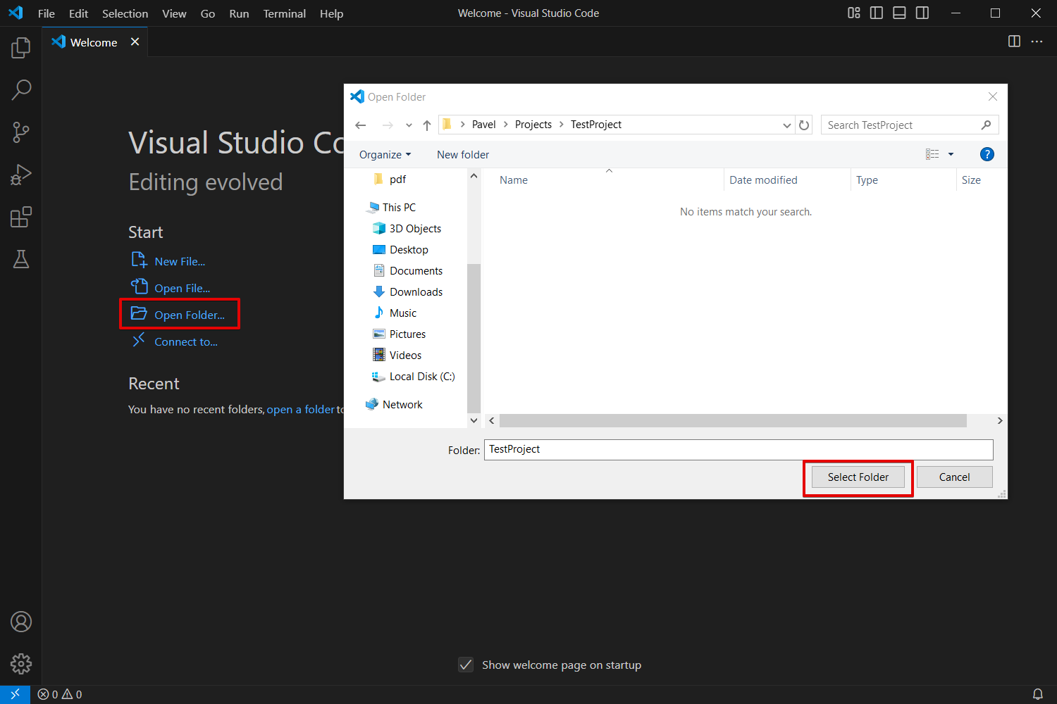The width and height of the screenshot is (1057, 704).
Task: Open the Run and Debug view
Action: click(20, 174)
